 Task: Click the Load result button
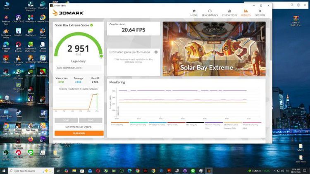(66, 120)
